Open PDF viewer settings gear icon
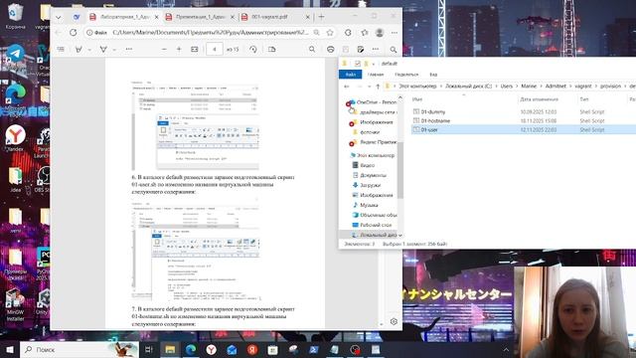The width and height of the screenshot is (636, 358). coord(394,321)
